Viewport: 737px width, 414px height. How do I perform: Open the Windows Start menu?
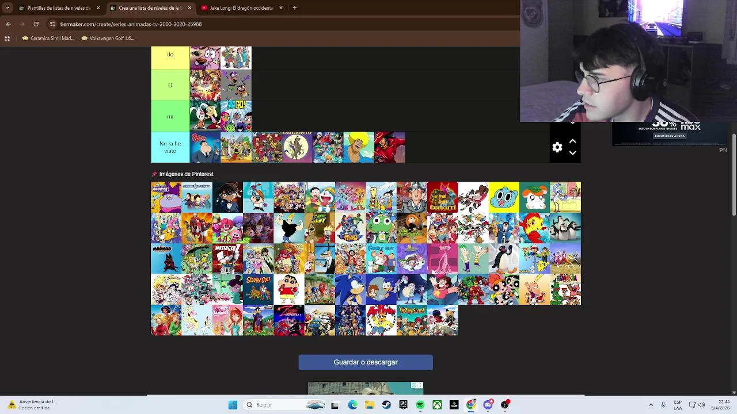pyautogui.click(x=233, y=405)
